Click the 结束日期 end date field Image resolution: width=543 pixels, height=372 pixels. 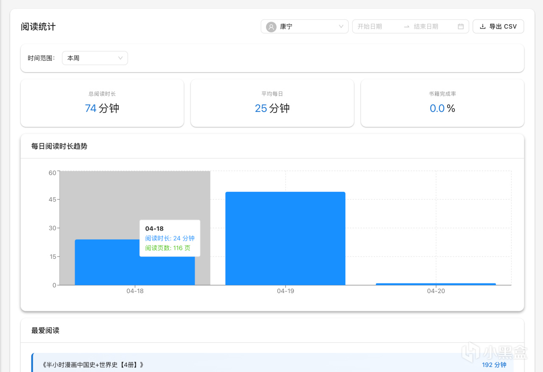433,26
